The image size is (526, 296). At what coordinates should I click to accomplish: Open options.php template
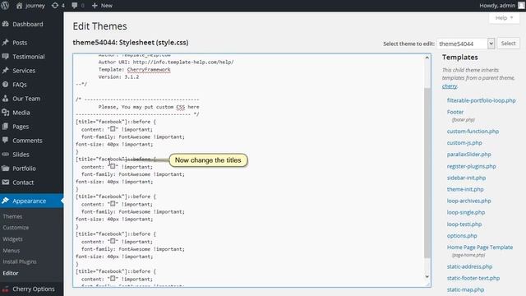coord(462,236)
